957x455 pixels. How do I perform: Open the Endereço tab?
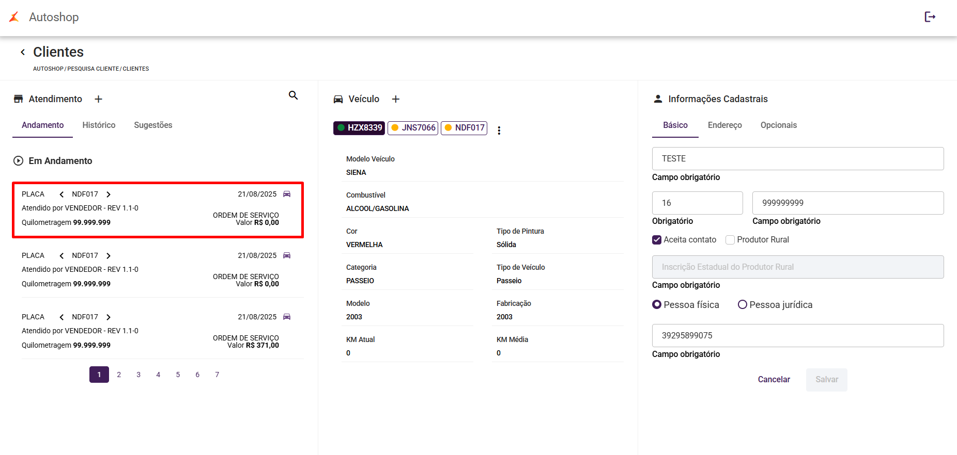[724, 125]
